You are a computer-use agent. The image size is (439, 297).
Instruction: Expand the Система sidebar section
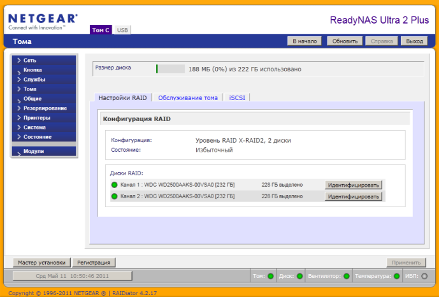tap(44, 127)
